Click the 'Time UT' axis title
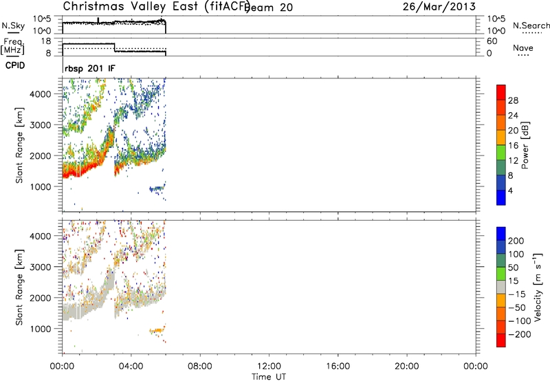Image resolution: width=550 pixels, height=381 pixels. pos(269,377)
